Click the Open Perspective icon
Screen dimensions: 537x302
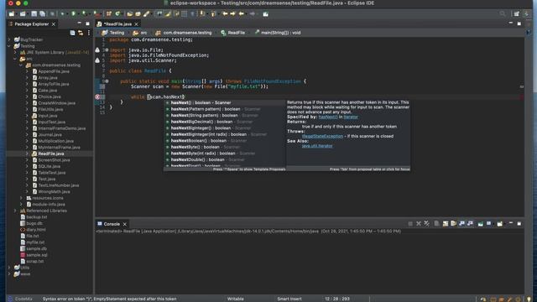pos(517,13)
